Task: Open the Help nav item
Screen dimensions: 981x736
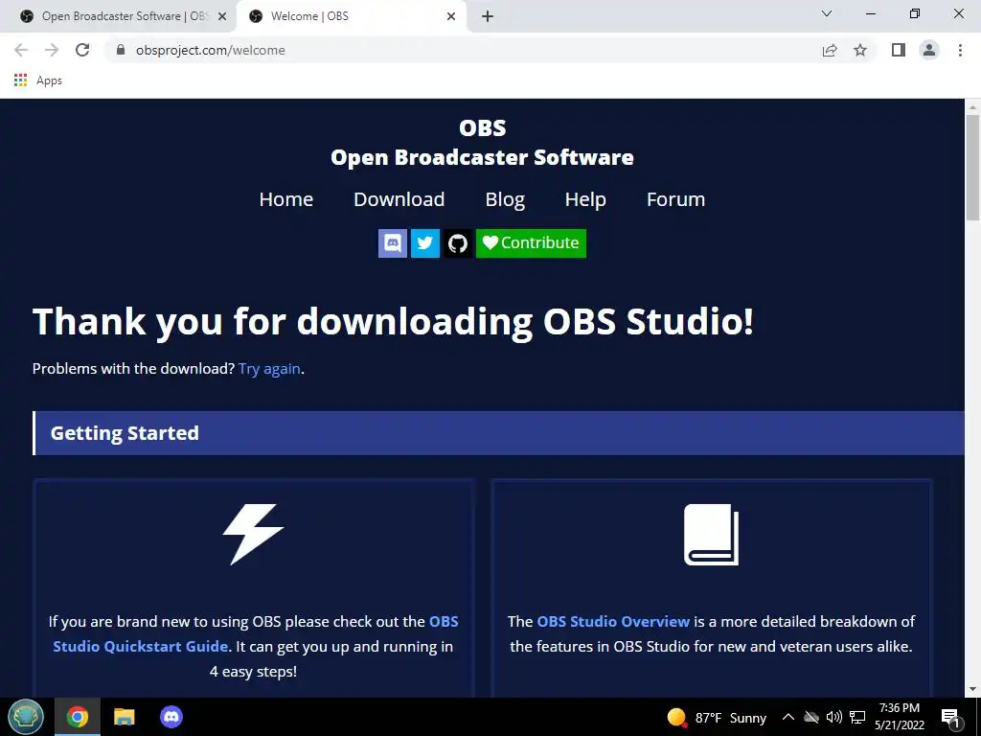Action: [585, 199]
